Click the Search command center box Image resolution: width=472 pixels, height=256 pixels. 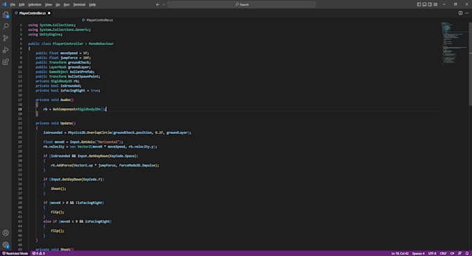[x=242, y=5]
